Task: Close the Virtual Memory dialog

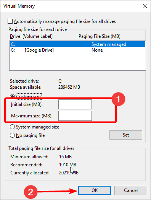Action: coord(145,6)
